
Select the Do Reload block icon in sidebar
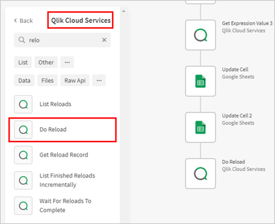pos(23,129)
